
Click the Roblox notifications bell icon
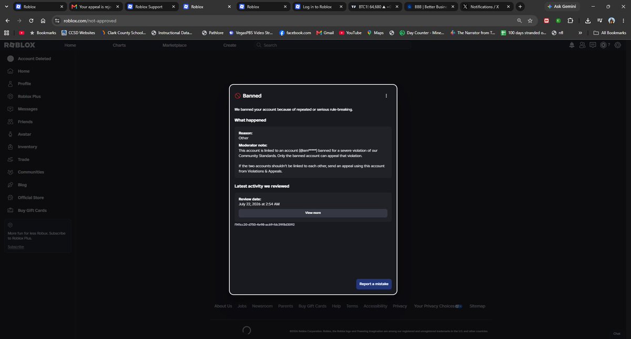pyautogui.click(x=572, y=45)
